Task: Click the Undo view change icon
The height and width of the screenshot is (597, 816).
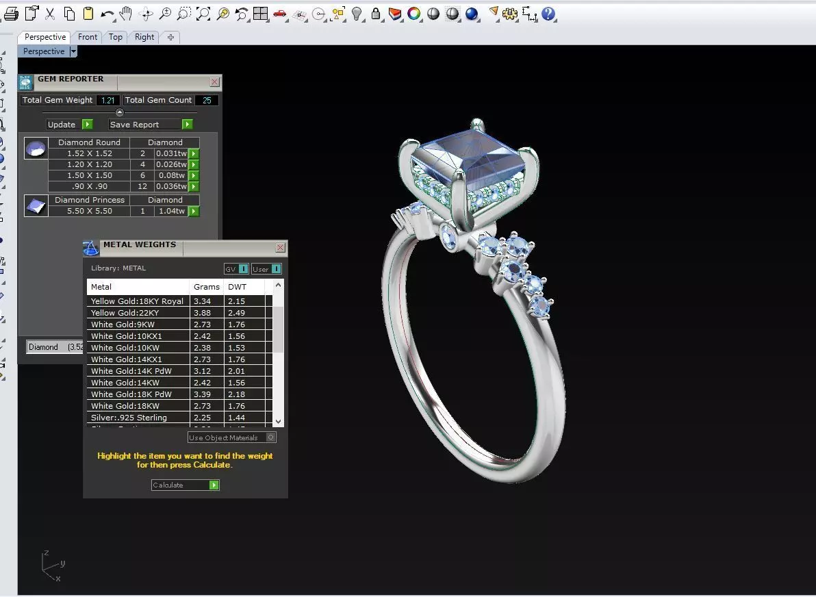Action: (x=242, y=14)
